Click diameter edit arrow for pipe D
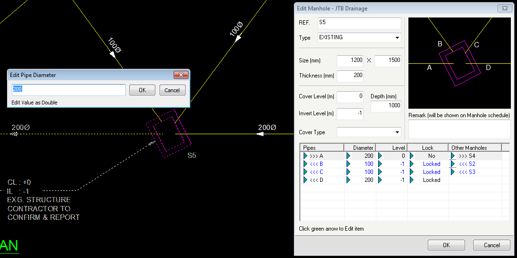The image size is (517, 258). click(x=348, y=180)
